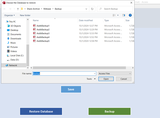This screenshot has height=118, width=160.
Task: Click the green Backup button
Action: (x=109, y=111)
